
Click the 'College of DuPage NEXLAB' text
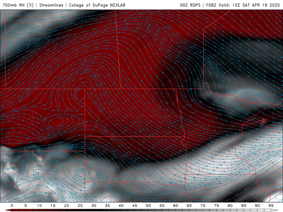pyautogui.click(x=97, y=5)
